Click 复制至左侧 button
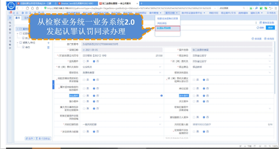This screenshot has width=279, height=149. click(x=267, y=22)
